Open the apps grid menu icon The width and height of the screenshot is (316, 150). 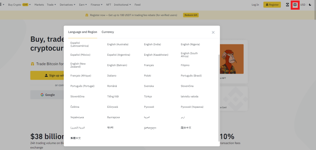[x=1, y=5]
